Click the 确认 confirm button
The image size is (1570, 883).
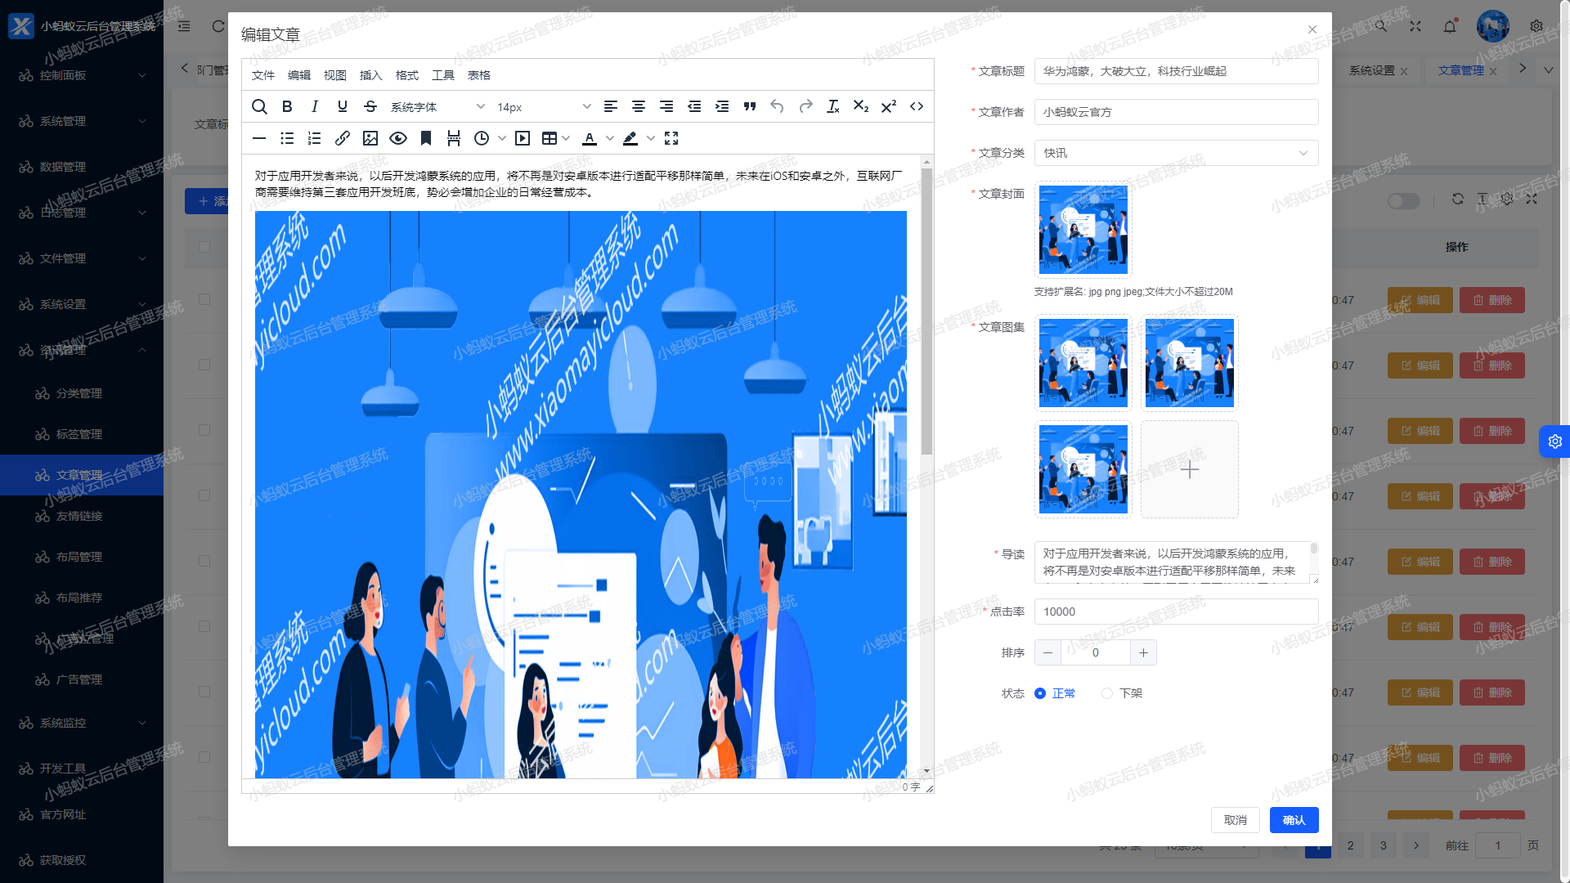pos(1294,820)
